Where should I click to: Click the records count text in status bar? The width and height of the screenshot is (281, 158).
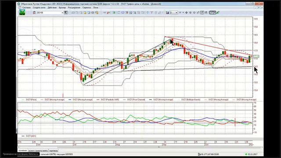[57, 154]
